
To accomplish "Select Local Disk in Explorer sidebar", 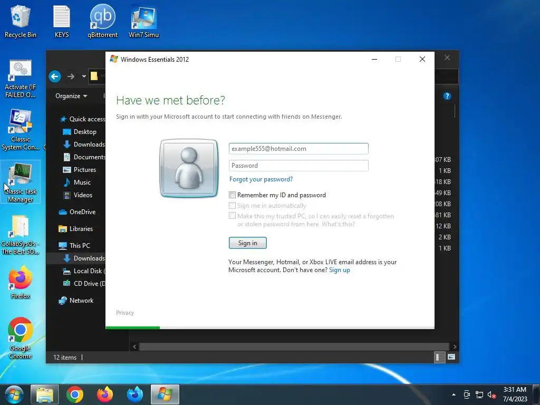I will click(x=84, y=271).
